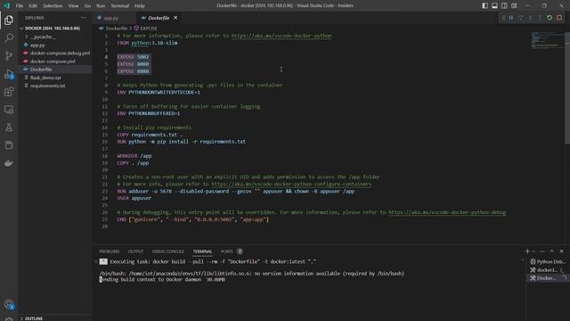The width and height of the screenshot is (570, 321).
Task: Open the Go menu
Action: [87, 5]
